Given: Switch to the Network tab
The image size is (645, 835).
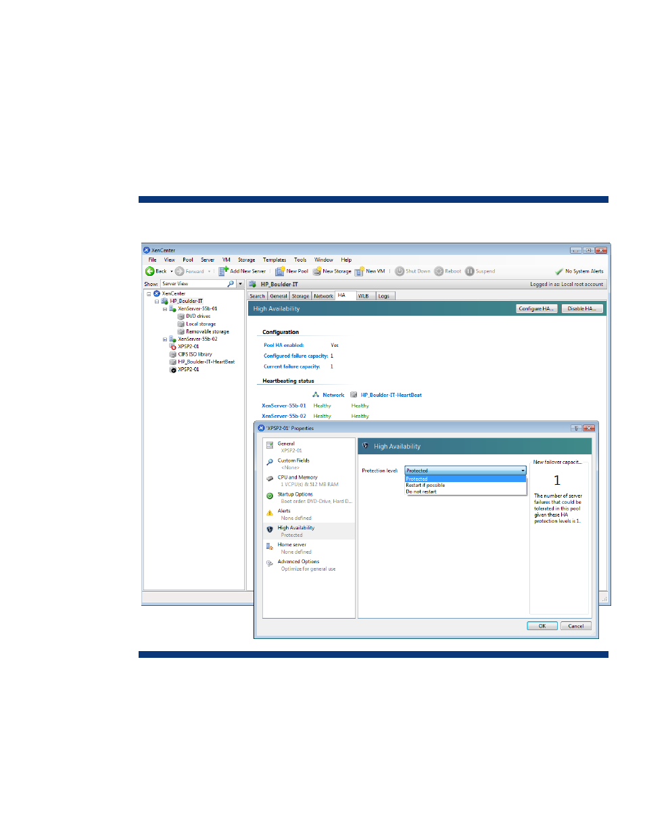Looking at the screenshot, I should pos(323,296).
